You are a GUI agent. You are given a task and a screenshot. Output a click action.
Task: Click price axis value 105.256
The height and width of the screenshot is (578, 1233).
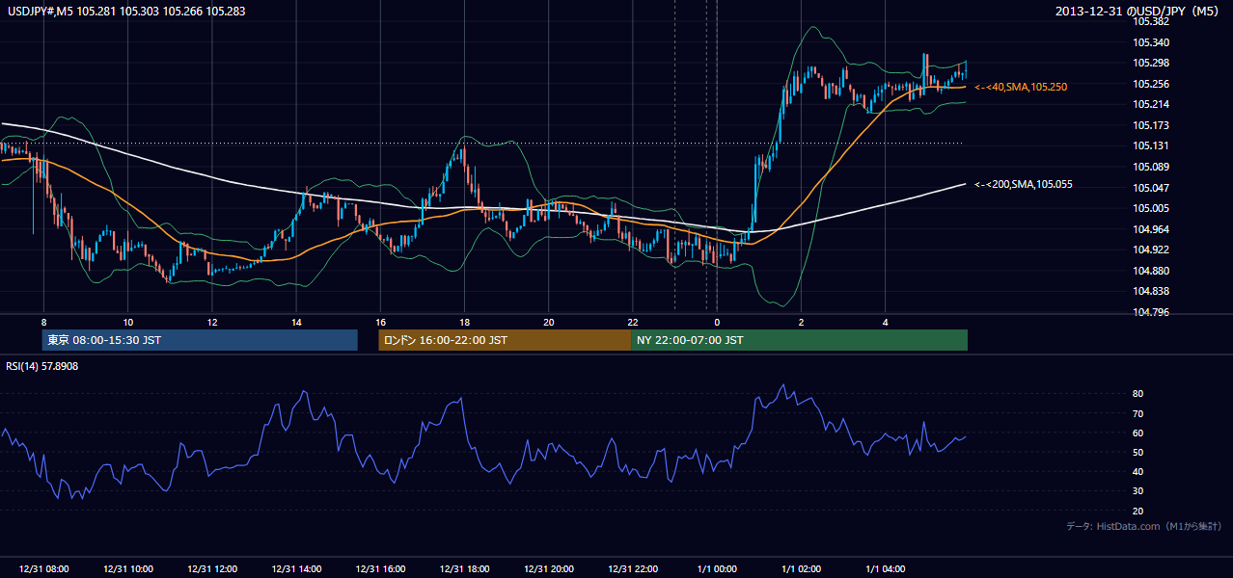(x=1151, y=84)
